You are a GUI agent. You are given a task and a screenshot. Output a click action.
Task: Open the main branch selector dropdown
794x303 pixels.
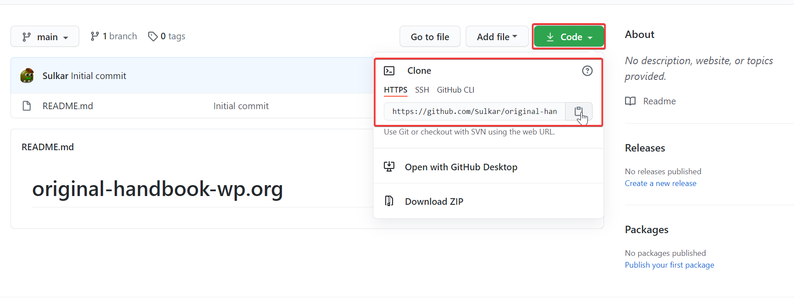pyautogui.click(x=45, y=36)
